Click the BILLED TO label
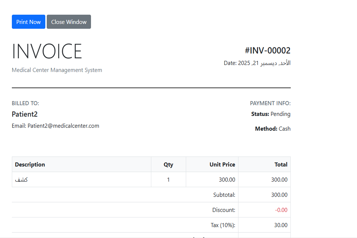The width and height of the screenshot is (357, 238). [25, 103]
